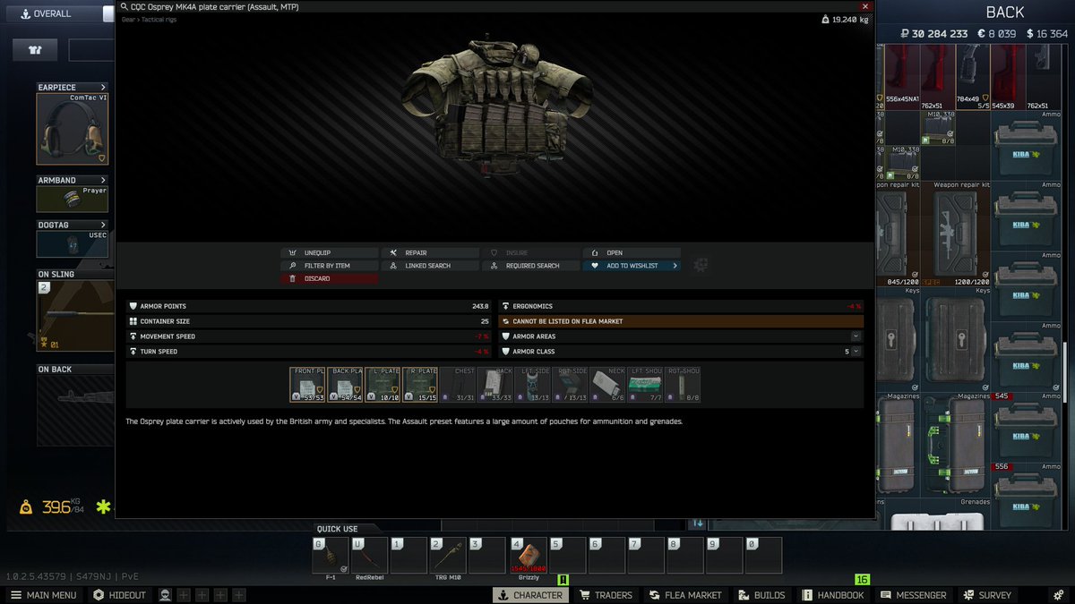Click the Linked Search button

pos(429,266)
